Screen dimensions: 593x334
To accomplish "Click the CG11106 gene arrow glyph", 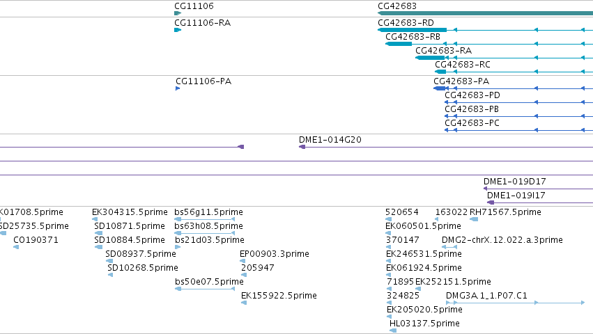I will coord(178,13).
